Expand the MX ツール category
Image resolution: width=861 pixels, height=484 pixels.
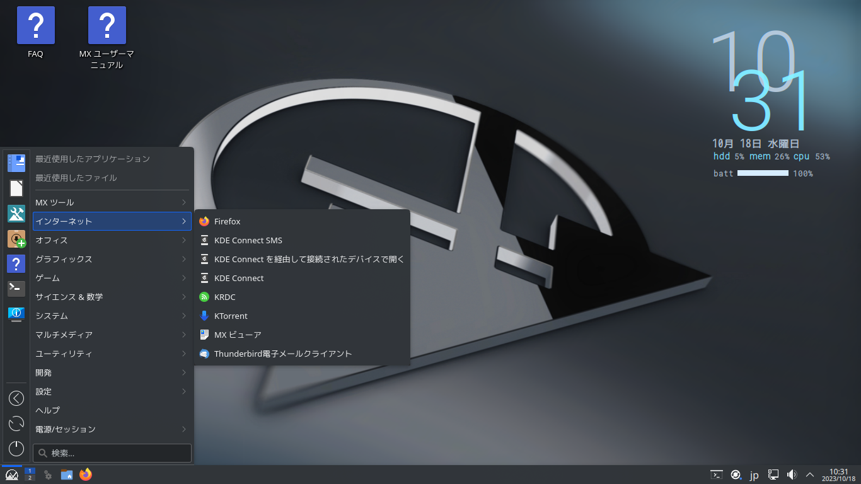click(111, 202)
